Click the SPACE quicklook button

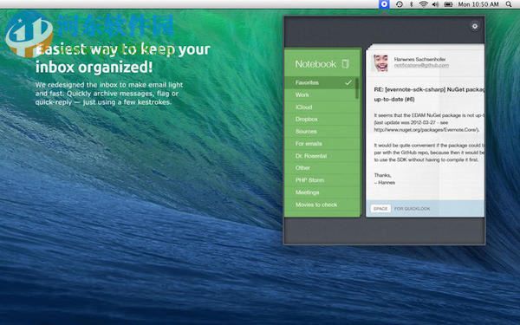[x=380, y=209]
